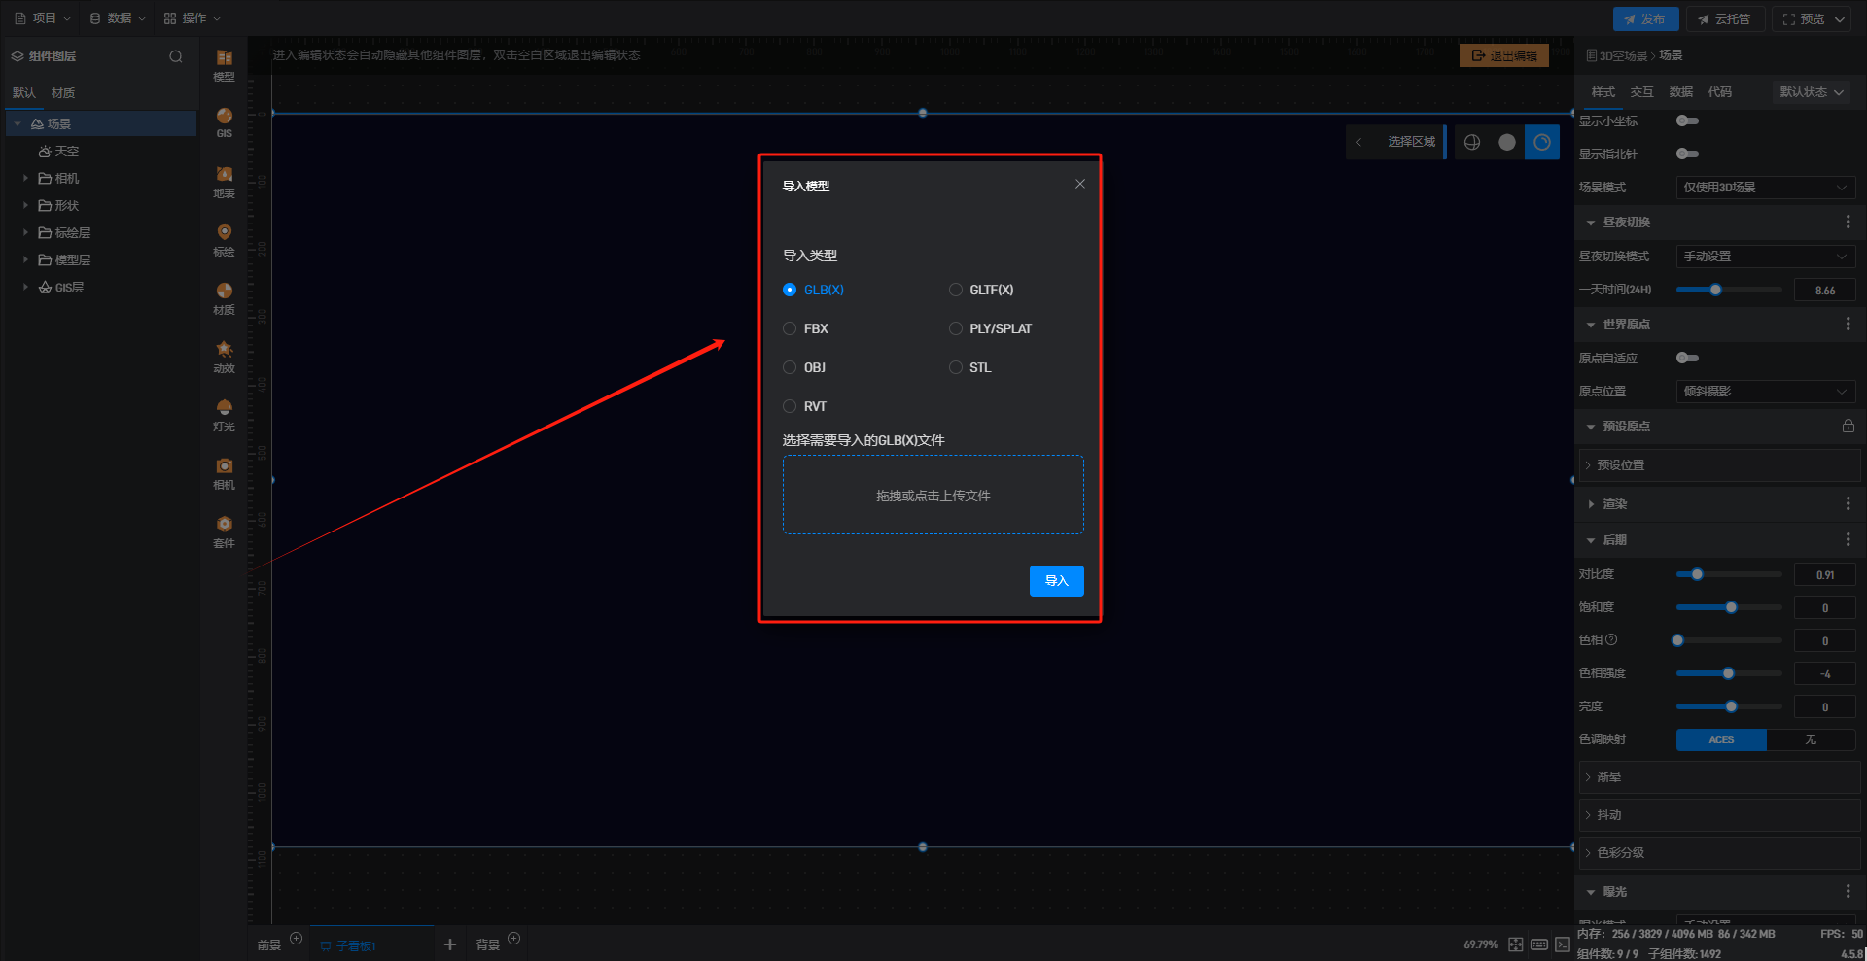The width and height of the screenshot is (1867, 961).
Task: Select the PLY/SPLAT import type
Action: (990, 328)
